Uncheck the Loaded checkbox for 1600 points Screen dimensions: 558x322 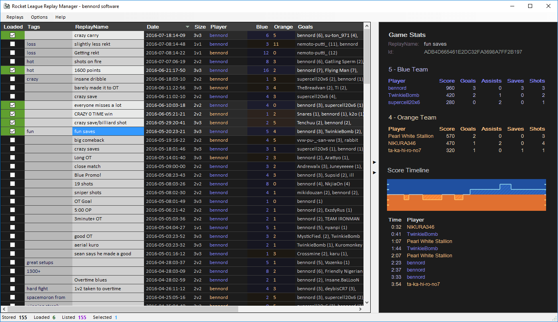12,70
